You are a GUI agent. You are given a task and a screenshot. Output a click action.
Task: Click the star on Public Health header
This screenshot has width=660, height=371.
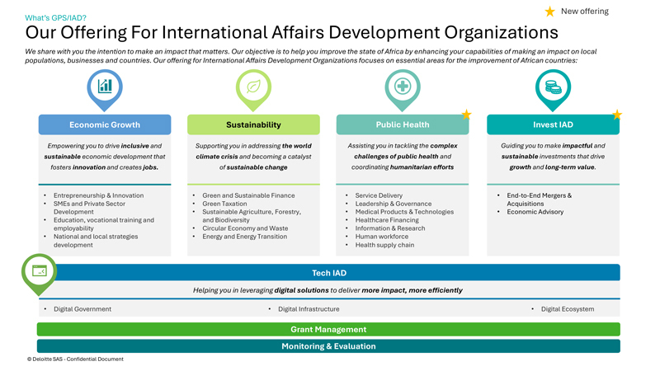point(466,115)
